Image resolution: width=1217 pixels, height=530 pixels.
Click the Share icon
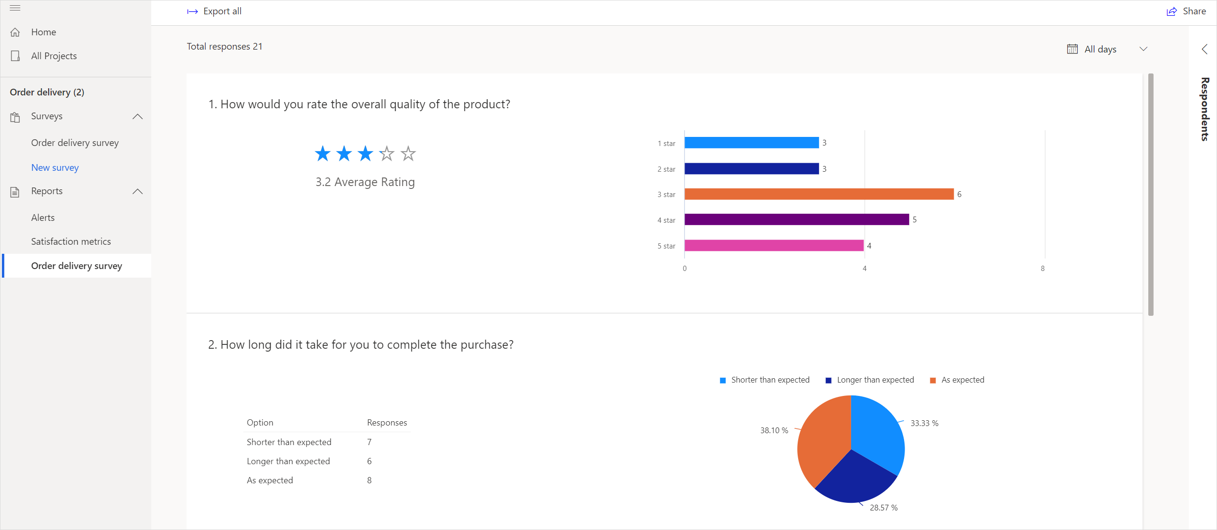pos(1171,11)
